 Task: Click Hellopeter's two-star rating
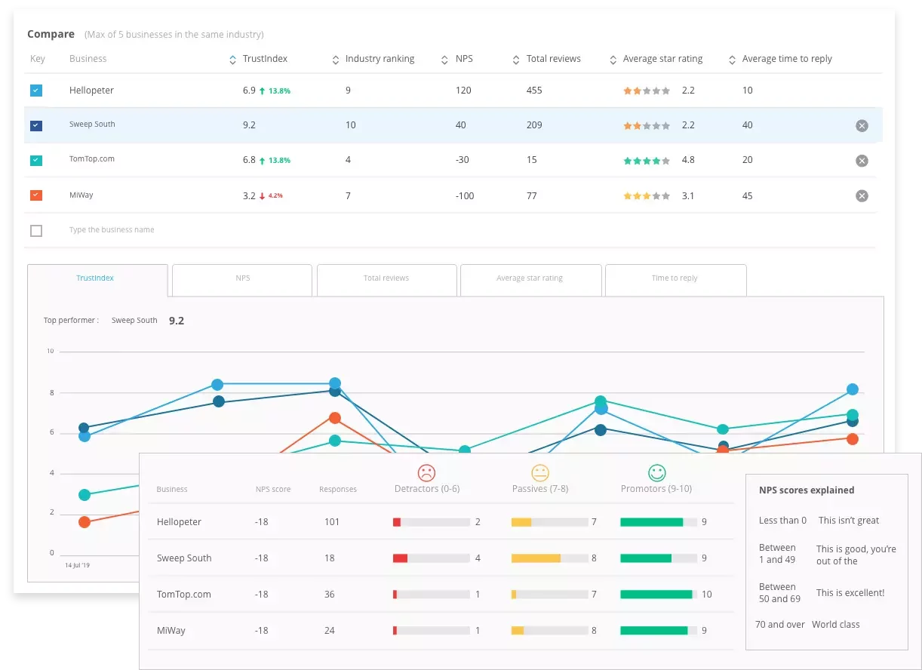coord(647,90)
